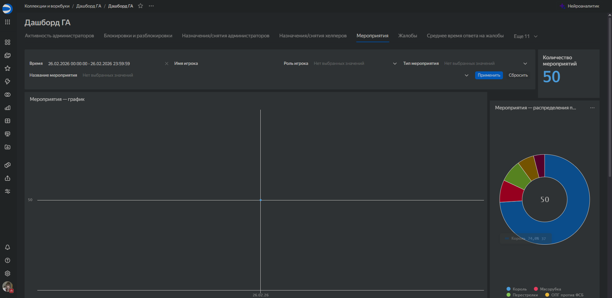Open the Название мероприятия dropdown
The width and height of the screenshot is (612, 298).
pos(275,75)
